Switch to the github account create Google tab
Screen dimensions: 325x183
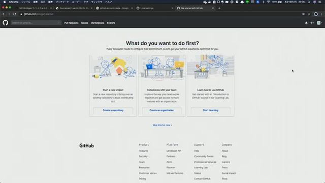114,8
